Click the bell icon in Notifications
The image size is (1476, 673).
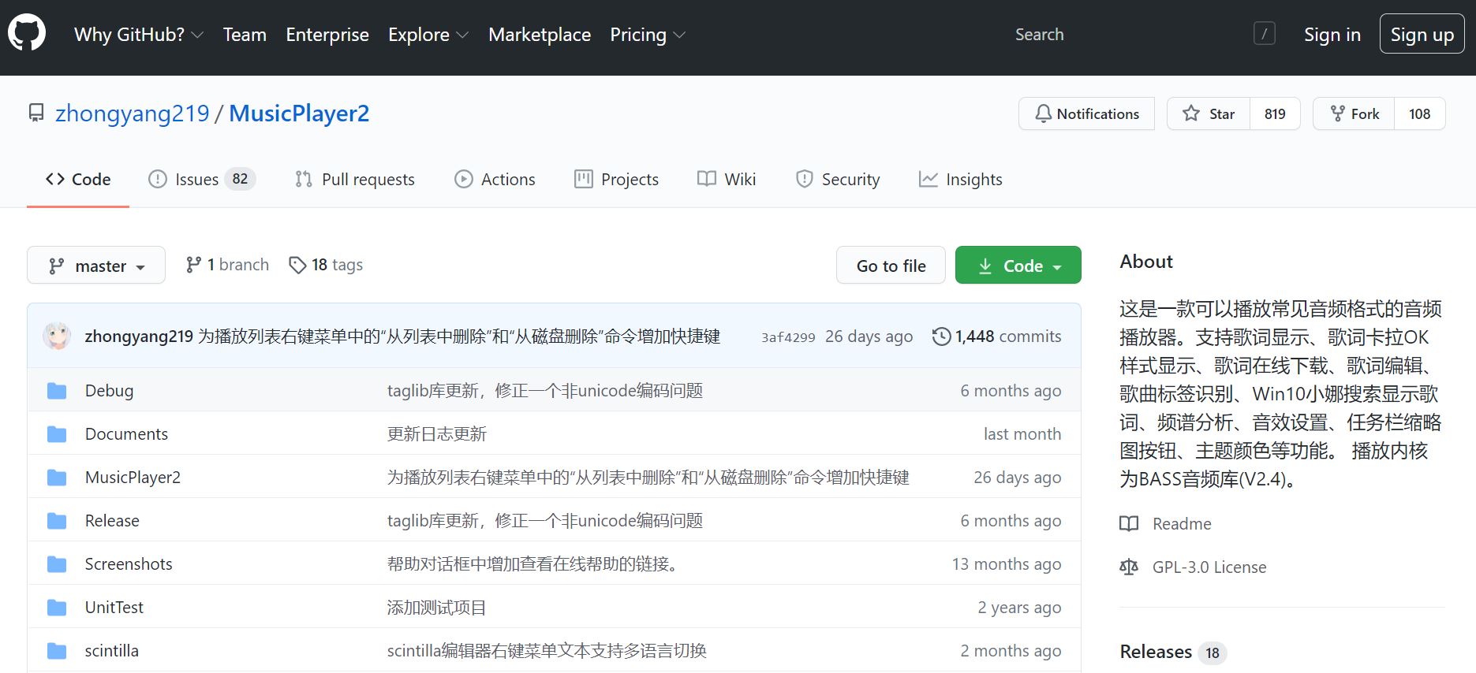(x=1043, y=113)
